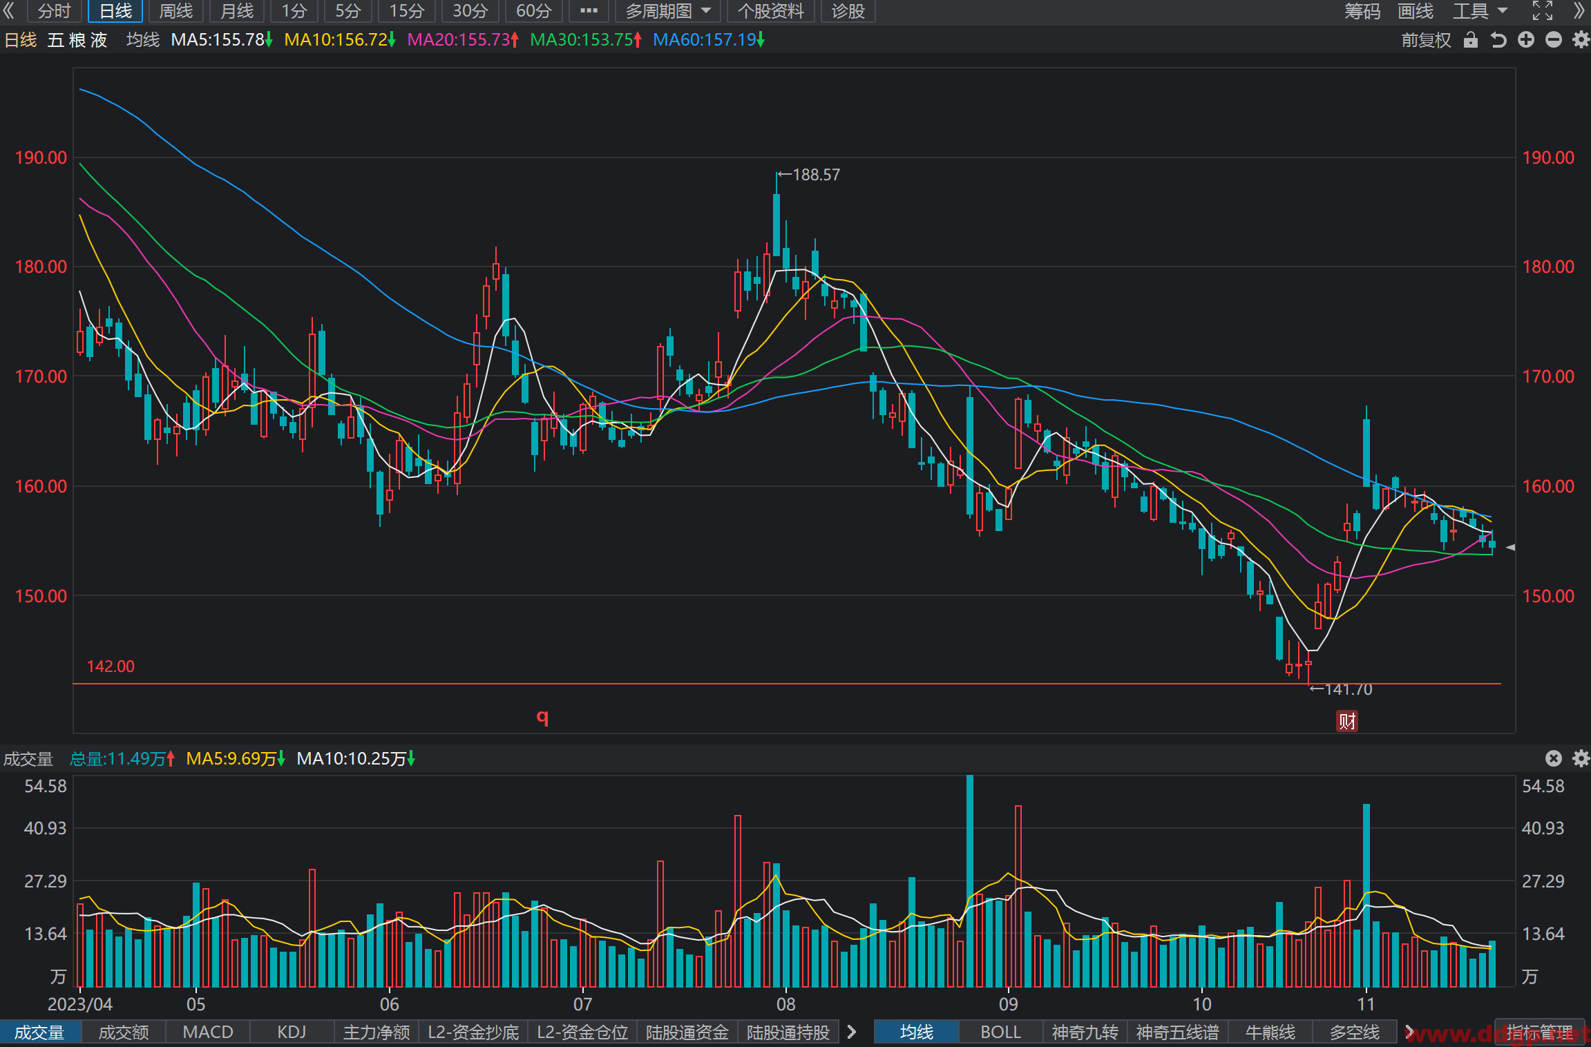Viewport: 1591px width, 1047px height.
Task: Click the MA5:155.78 legend label
Action: [222, 40]
